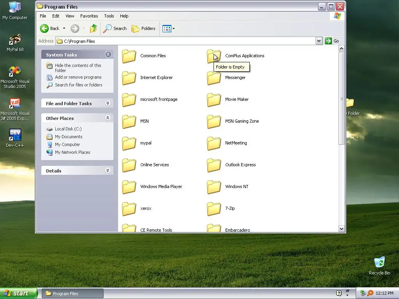Select the MSN folder icon
This screenshot has height=299, width=399.
[x=129, y=121]
